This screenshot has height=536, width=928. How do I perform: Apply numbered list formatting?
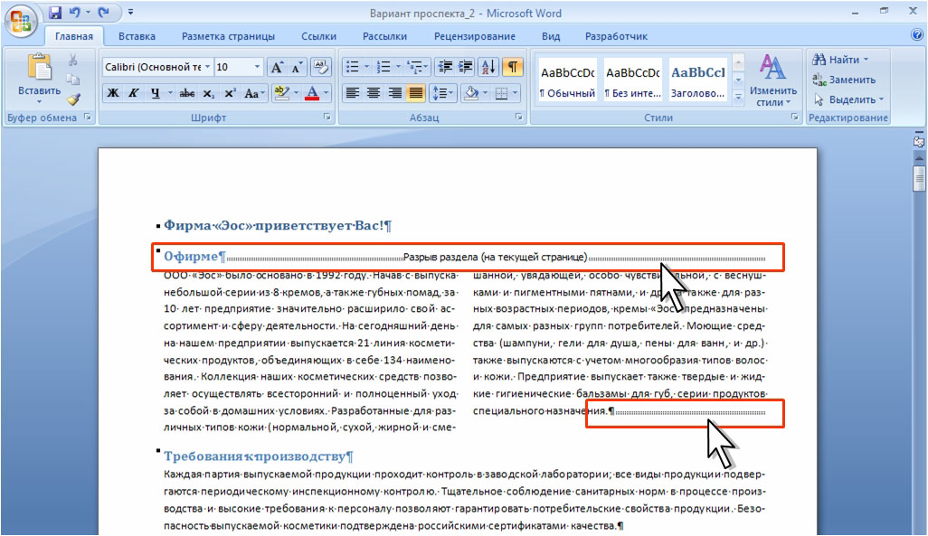[x=384, y=67]
